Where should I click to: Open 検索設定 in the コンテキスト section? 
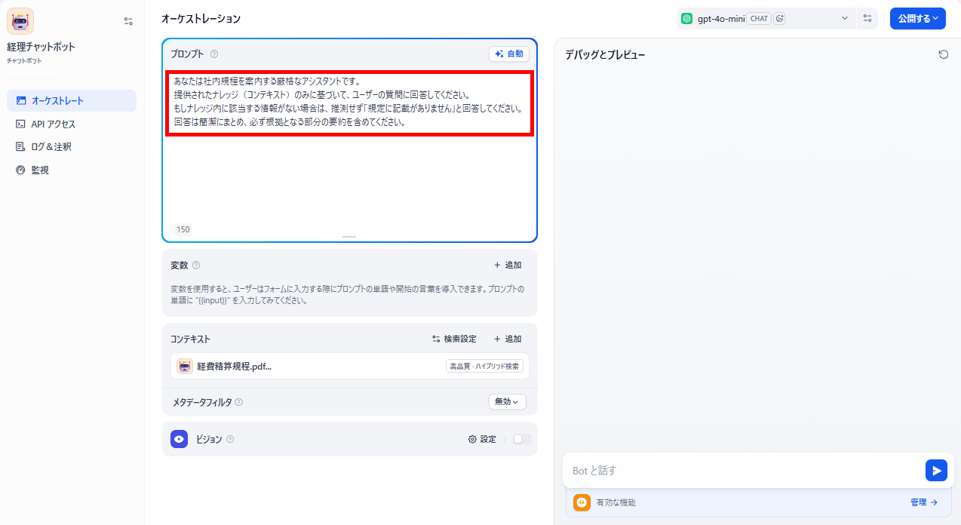[x=454, y=339]
